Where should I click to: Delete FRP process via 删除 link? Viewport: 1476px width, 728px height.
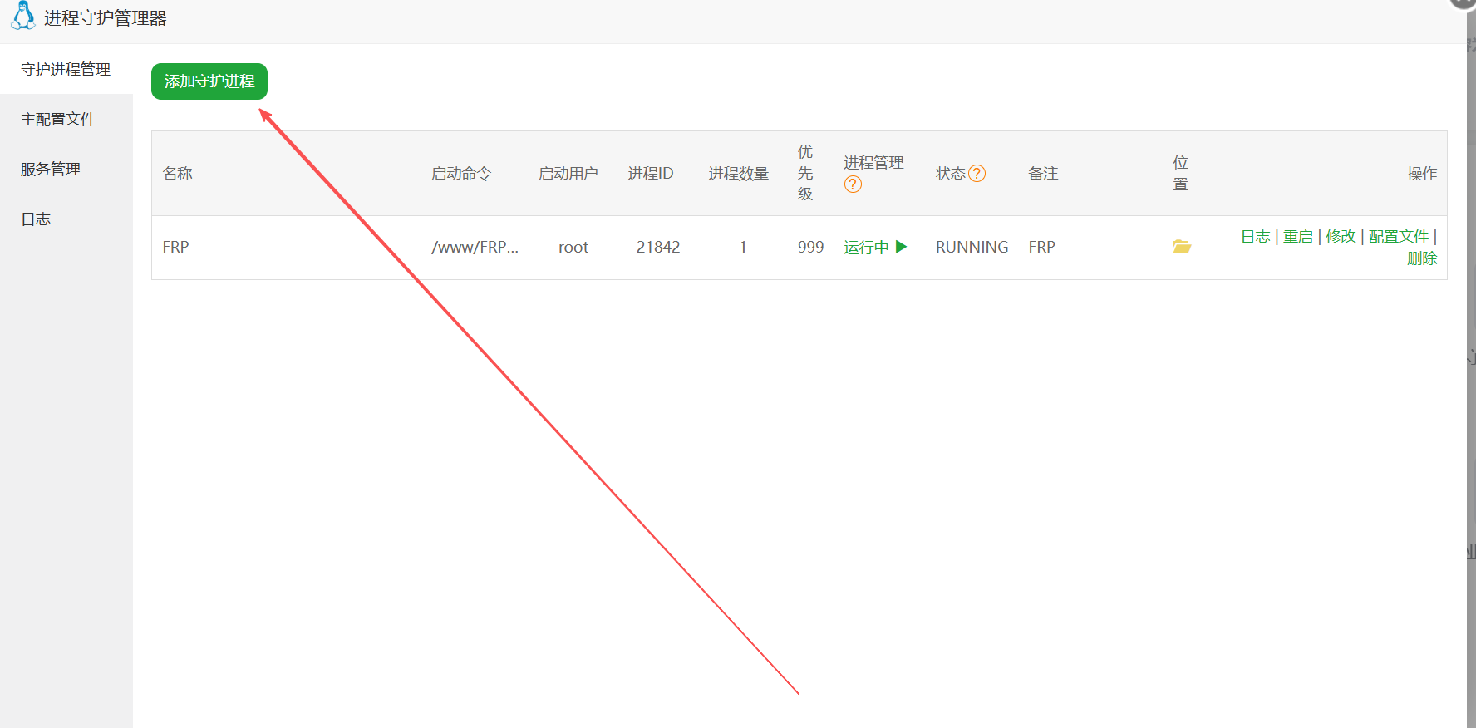[1421, 258]
